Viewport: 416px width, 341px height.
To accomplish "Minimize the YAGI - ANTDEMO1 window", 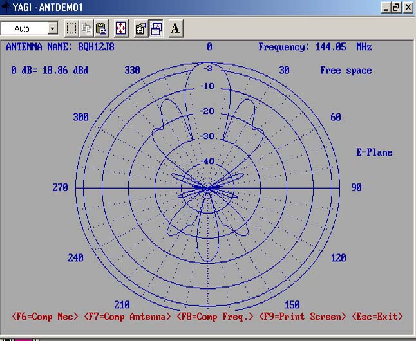I will (386, 8).
